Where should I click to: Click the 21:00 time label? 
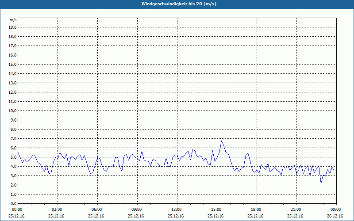tap(296, 210)
